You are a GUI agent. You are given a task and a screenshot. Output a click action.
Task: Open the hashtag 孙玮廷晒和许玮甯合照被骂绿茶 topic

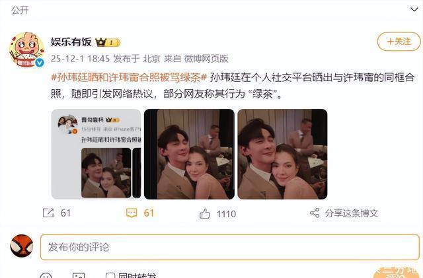click(x=129, y=77)
